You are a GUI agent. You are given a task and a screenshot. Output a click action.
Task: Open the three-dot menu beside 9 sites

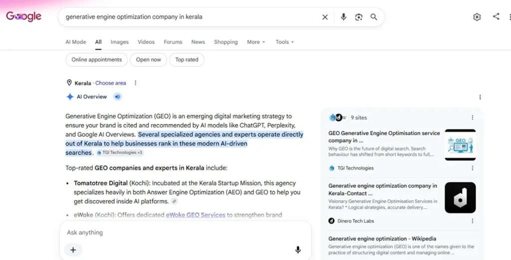(x=472, y=118)
